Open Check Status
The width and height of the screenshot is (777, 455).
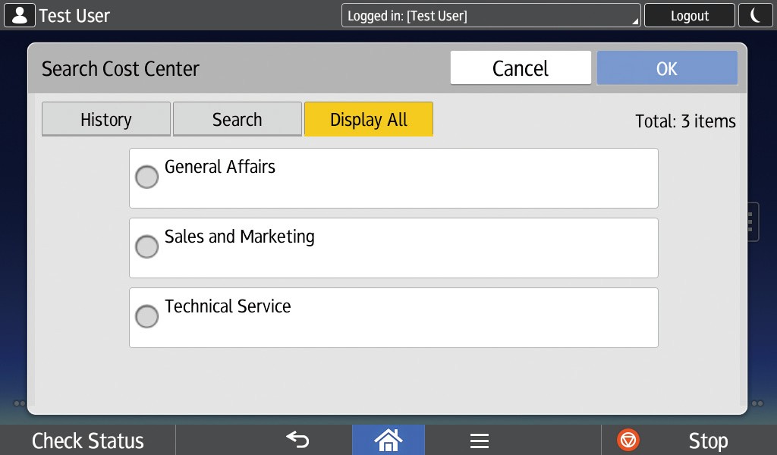tap(88, 441)
